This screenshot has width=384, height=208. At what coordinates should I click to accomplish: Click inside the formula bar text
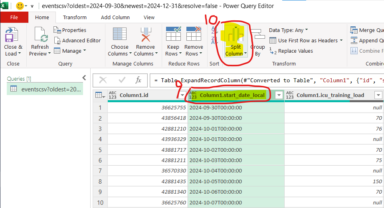[267, 80]
